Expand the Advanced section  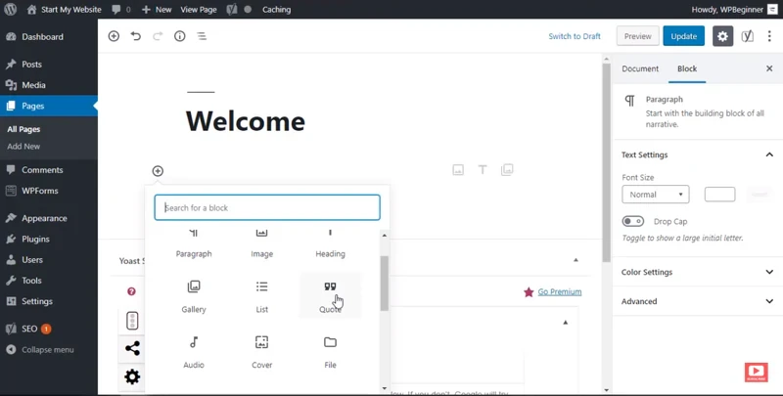tap(697, 301)
